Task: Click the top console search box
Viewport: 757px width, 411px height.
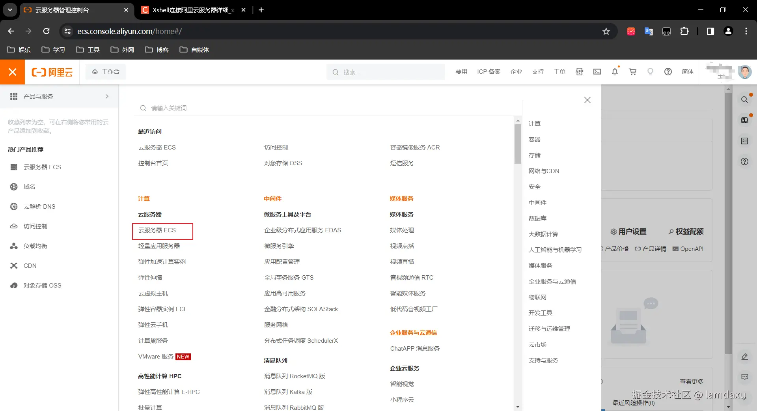Action: (386, 72)
